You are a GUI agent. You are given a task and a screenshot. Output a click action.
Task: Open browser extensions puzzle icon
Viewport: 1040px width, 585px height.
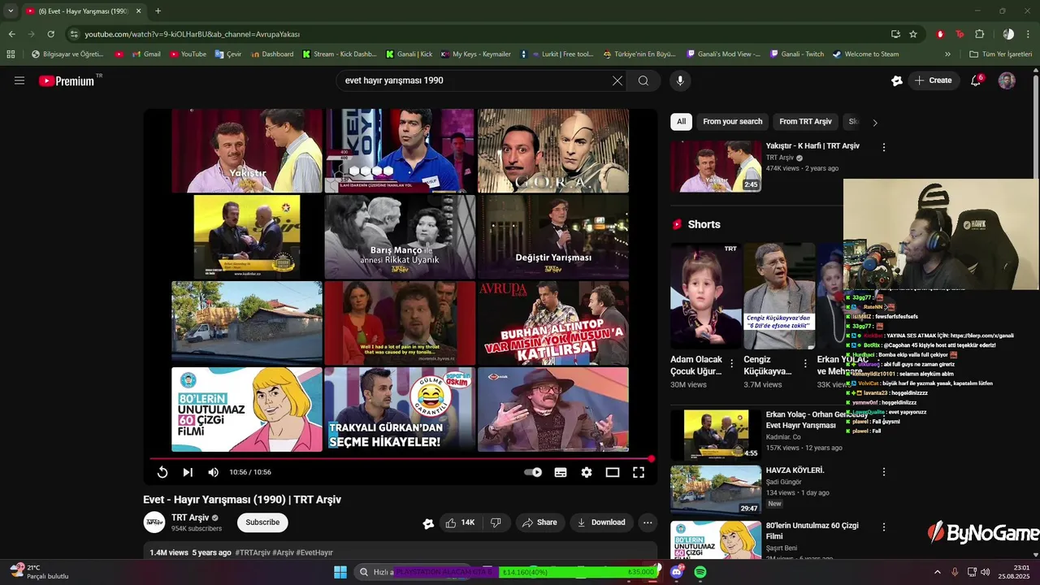(979, 34)
